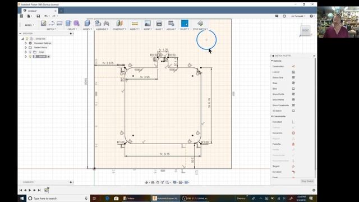The width and height of the screenshot is (359, 202).
Task: Open the MODEL workspace dropdown
Action: 29,25
